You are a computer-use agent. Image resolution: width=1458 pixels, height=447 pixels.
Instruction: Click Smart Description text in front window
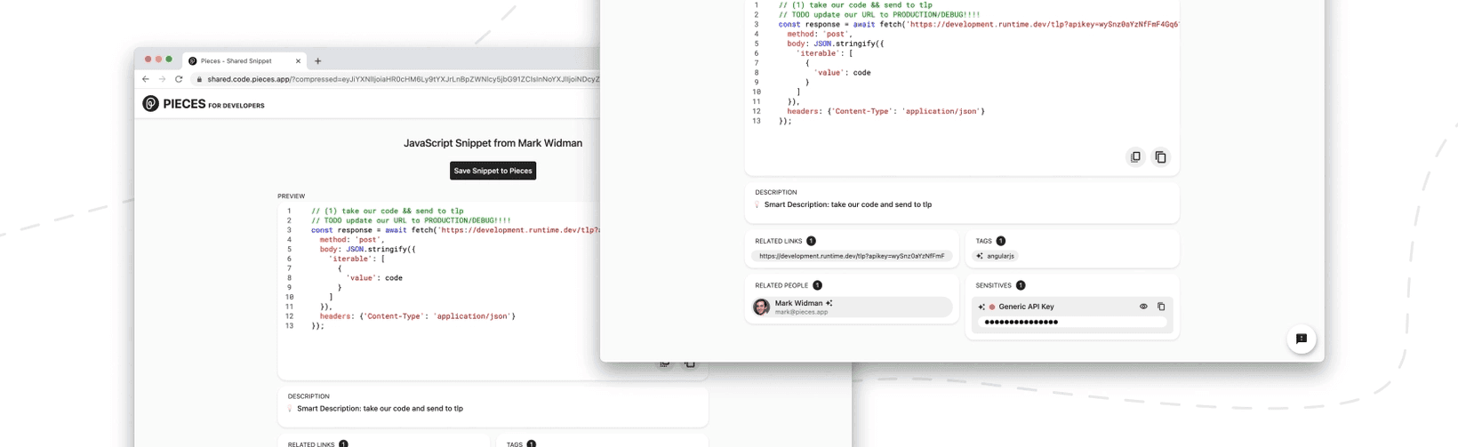[848, 204]
